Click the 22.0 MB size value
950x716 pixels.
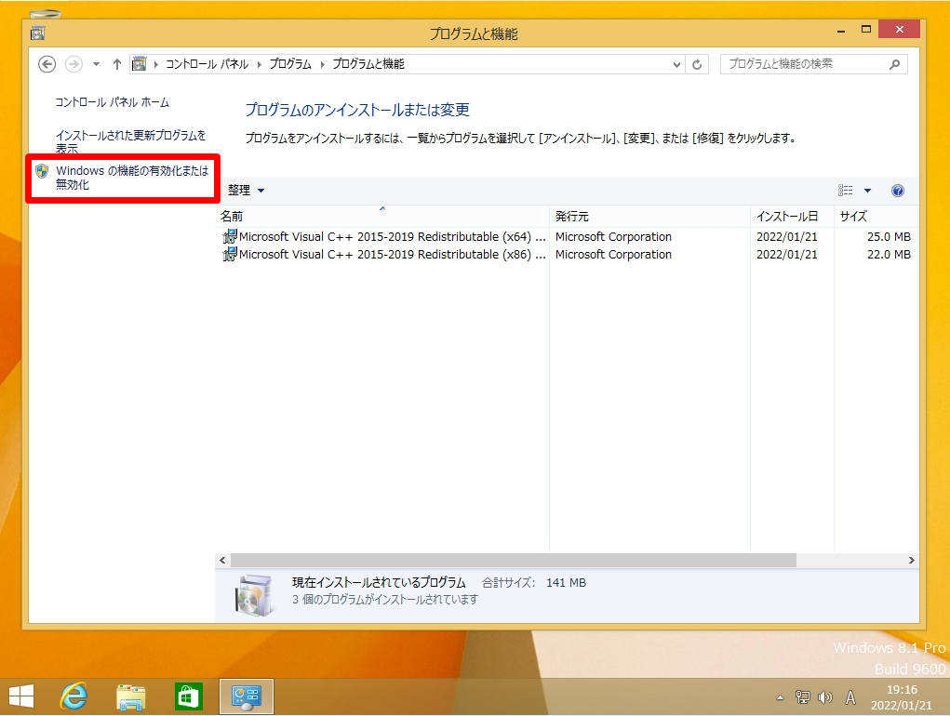(x=889, y=254)
